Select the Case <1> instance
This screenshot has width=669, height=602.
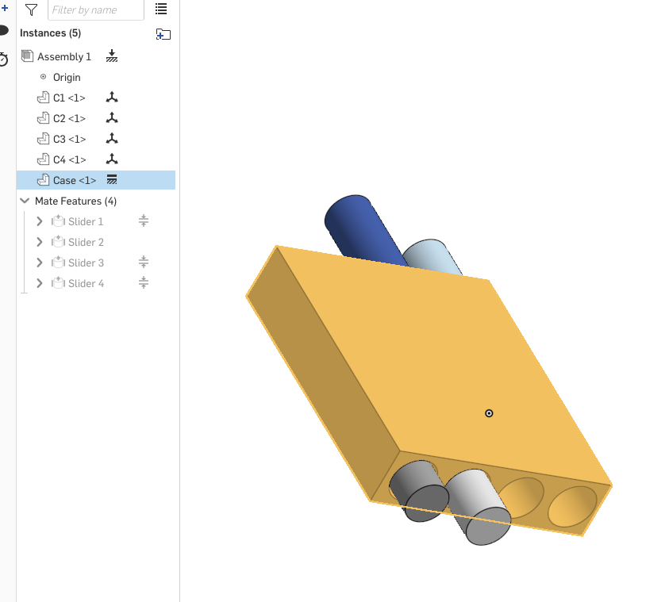(x=96, y=180)
